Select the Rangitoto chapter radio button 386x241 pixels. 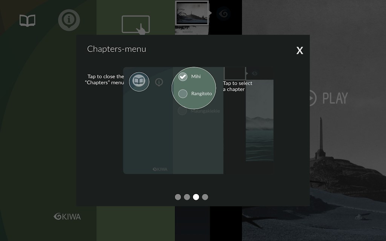[x=183, y=93]
